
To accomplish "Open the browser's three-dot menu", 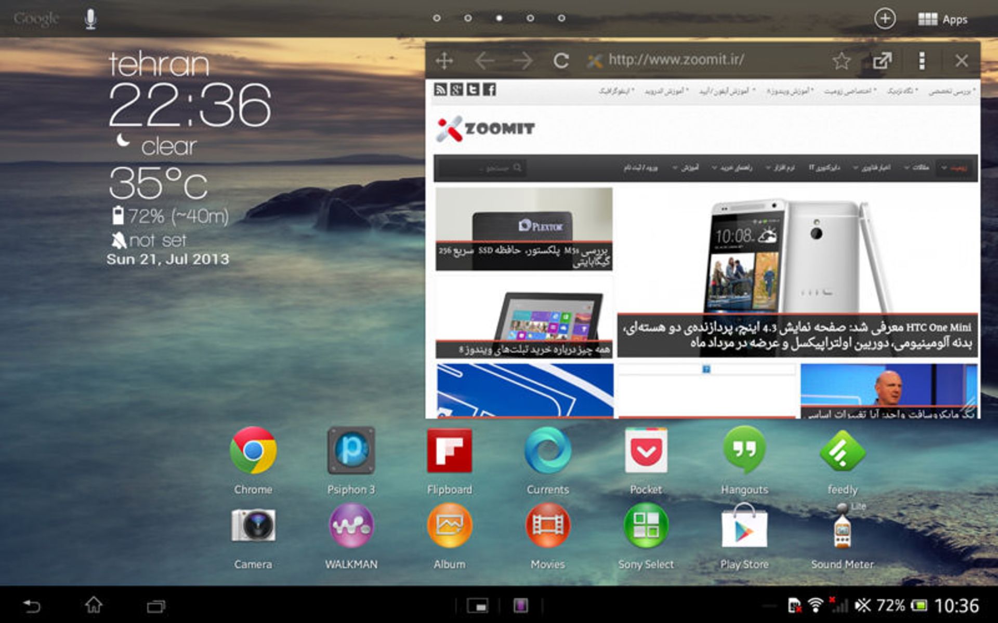I will click(x=922, y=61).
